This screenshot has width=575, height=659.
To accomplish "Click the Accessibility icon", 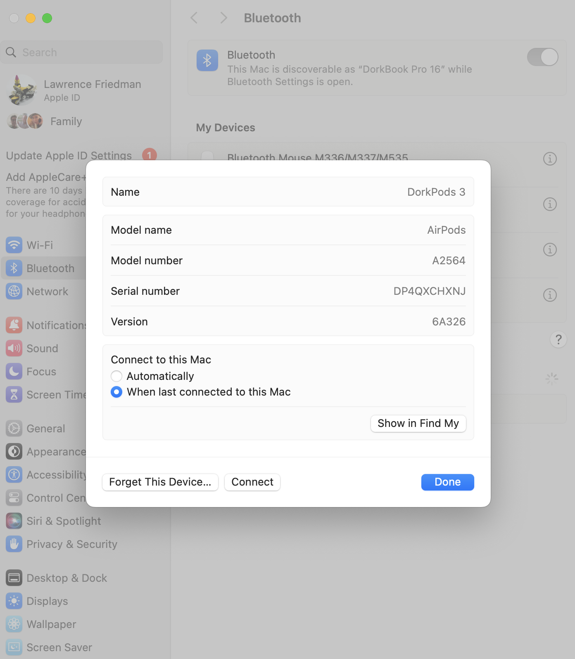I will click(14, 474).
